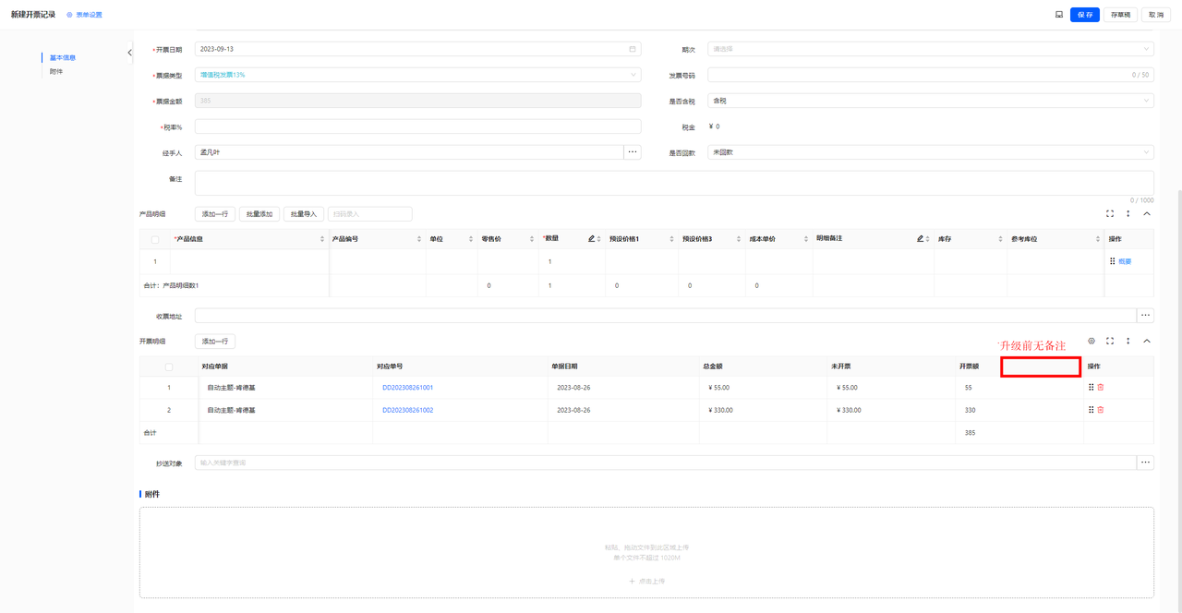Fullscreen the 开票明细 table
This screenshot has width=1182, height=613.
tap(1110, 341)
